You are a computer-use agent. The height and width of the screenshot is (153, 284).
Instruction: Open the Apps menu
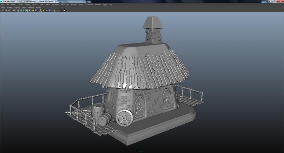(x=105, y=5)
